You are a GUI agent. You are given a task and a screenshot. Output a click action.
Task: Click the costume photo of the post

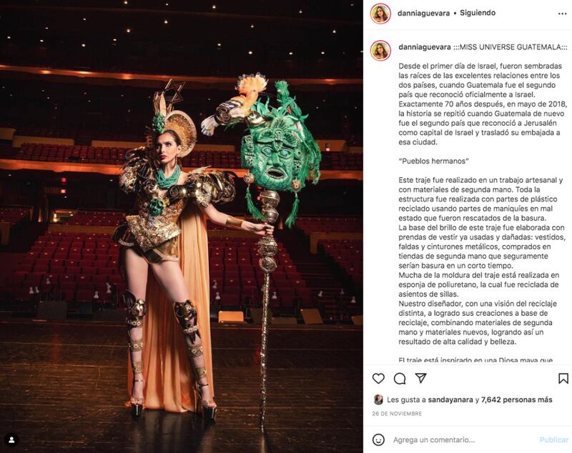[182, 226]
